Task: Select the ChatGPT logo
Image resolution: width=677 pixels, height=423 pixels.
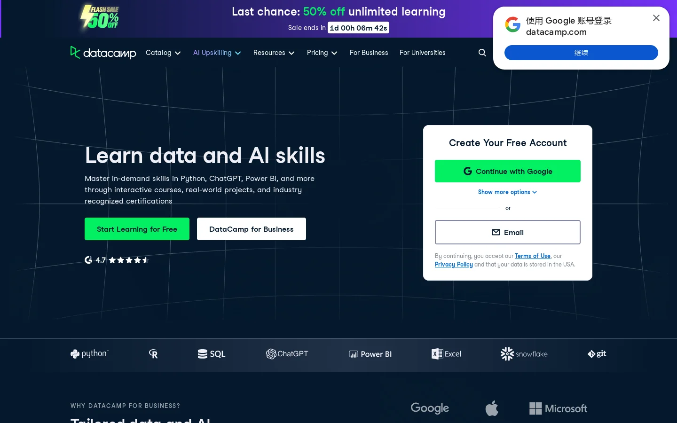Action: (x=287, y=354)
